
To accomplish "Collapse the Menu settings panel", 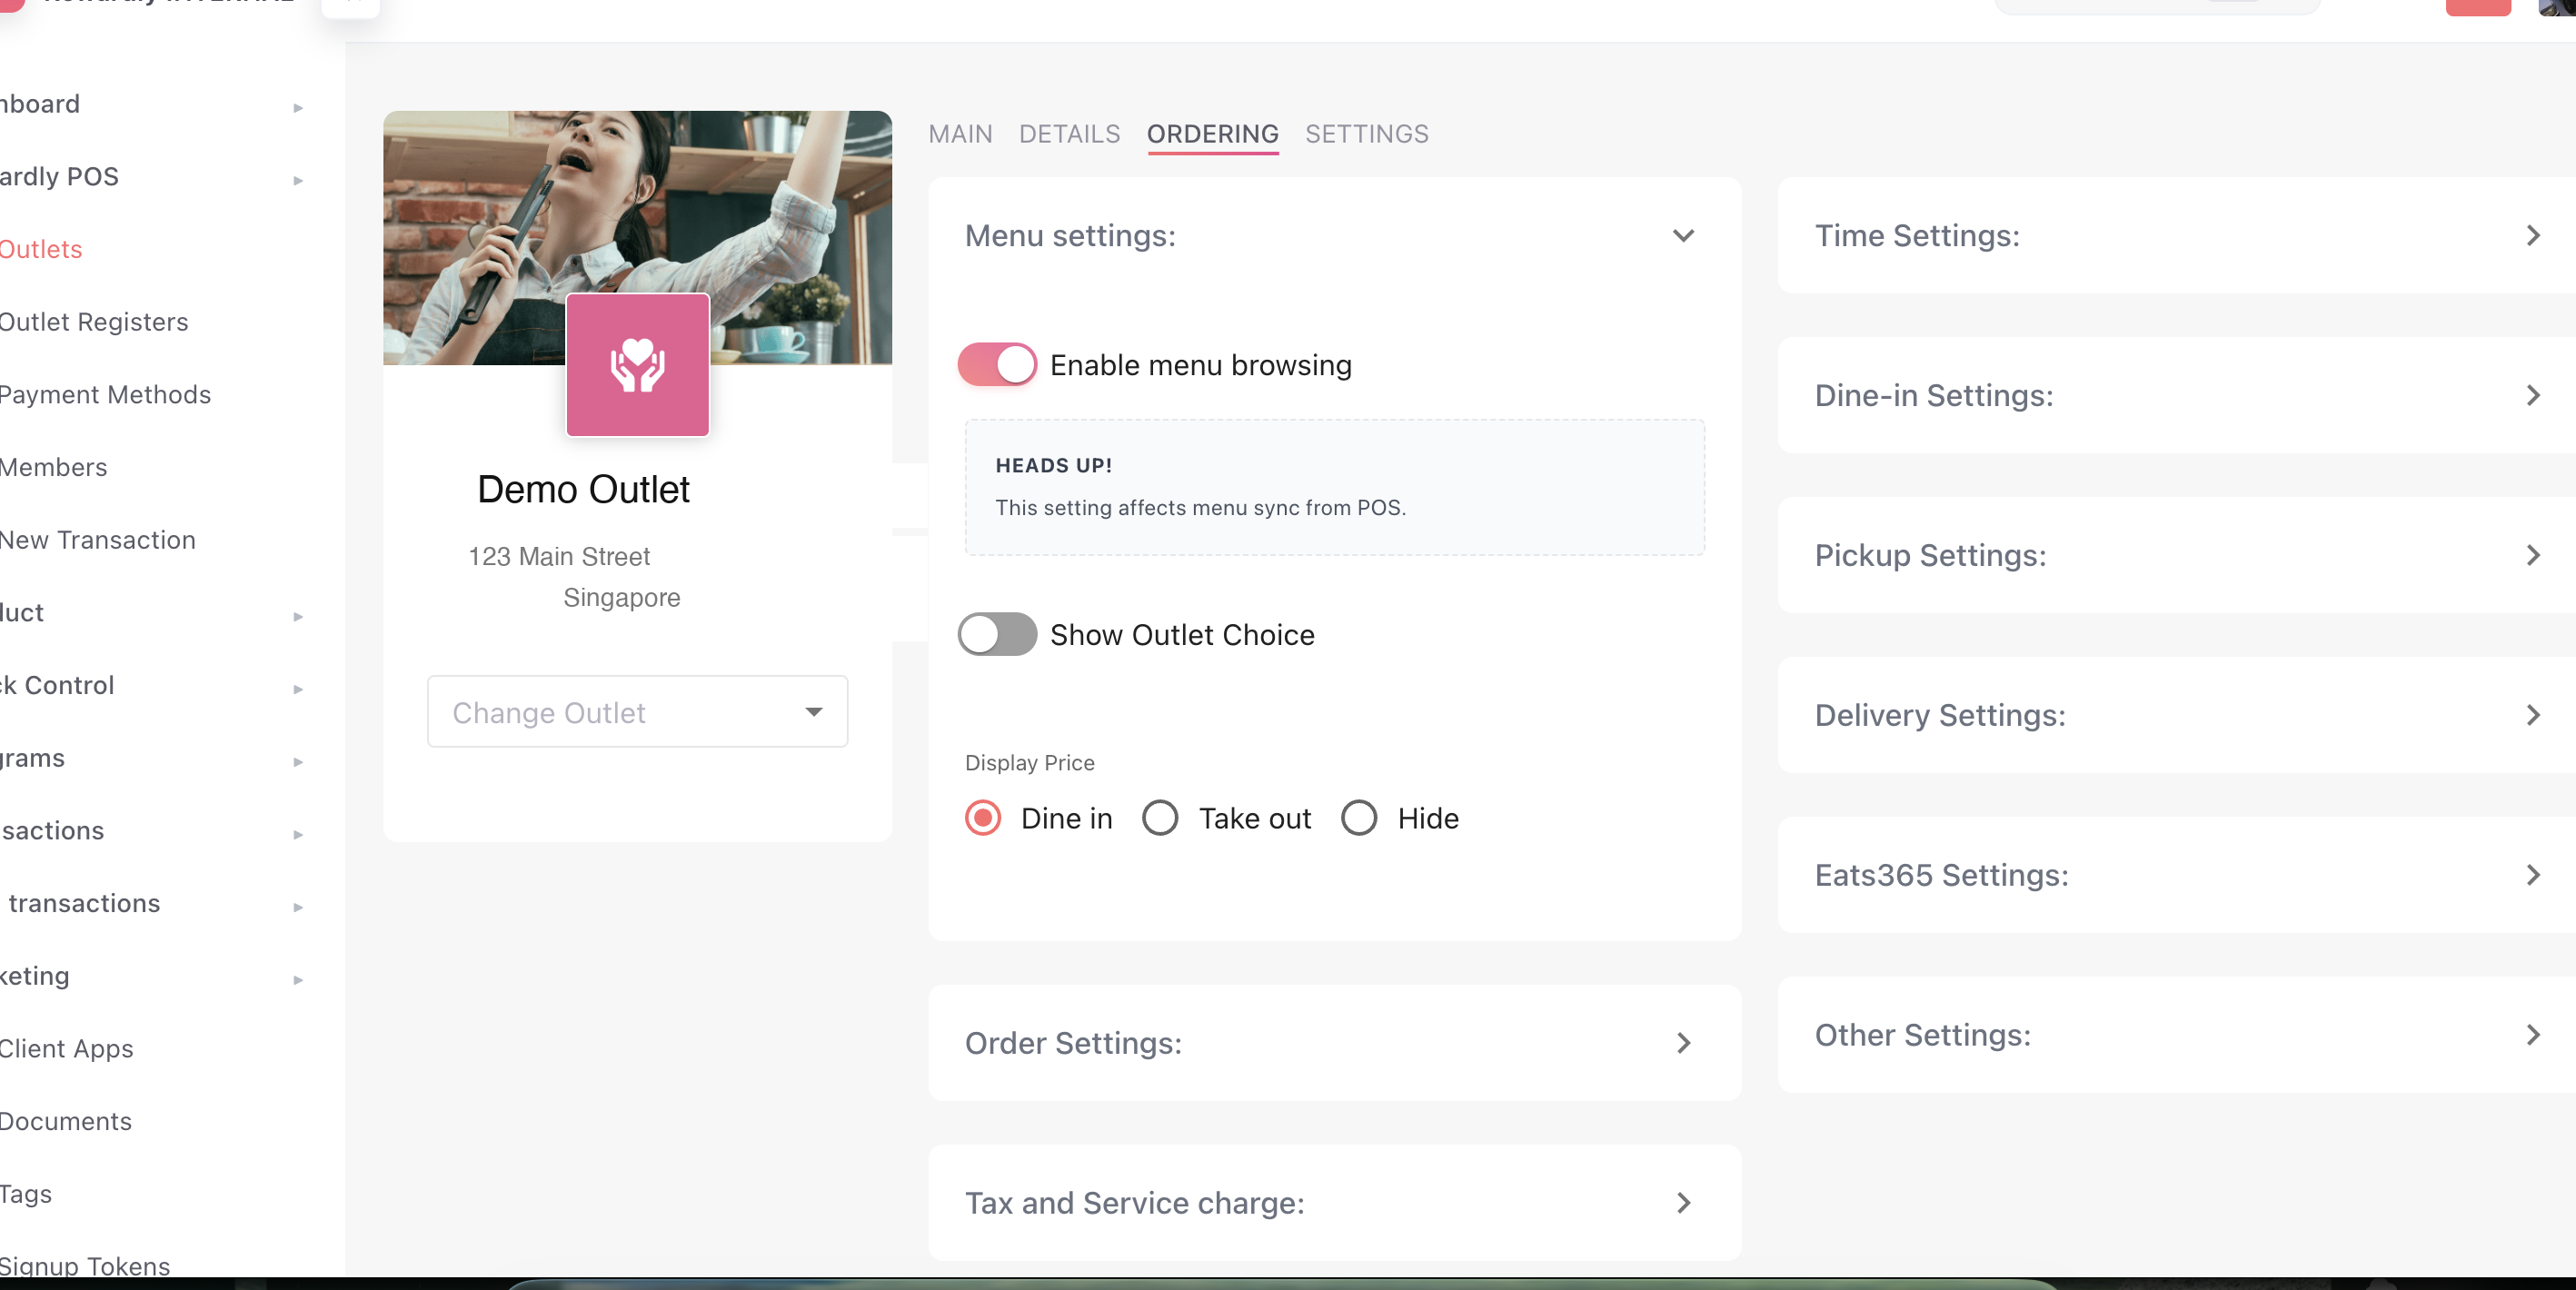I will tap(1683, 236).
